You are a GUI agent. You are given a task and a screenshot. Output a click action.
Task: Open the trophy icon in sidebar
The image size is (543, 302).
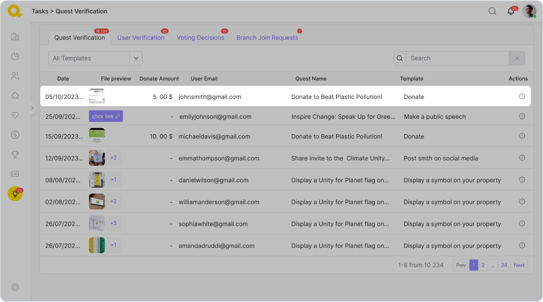(15, 154)
